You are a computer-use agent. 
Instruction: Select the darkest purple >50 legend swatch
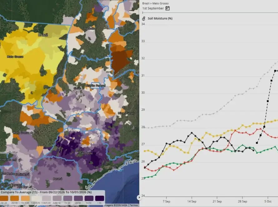100,198
